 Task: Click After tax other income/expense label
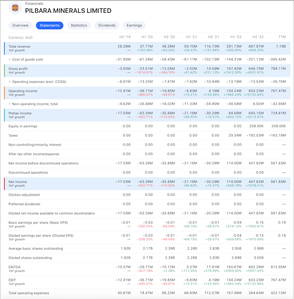point(34,154)
